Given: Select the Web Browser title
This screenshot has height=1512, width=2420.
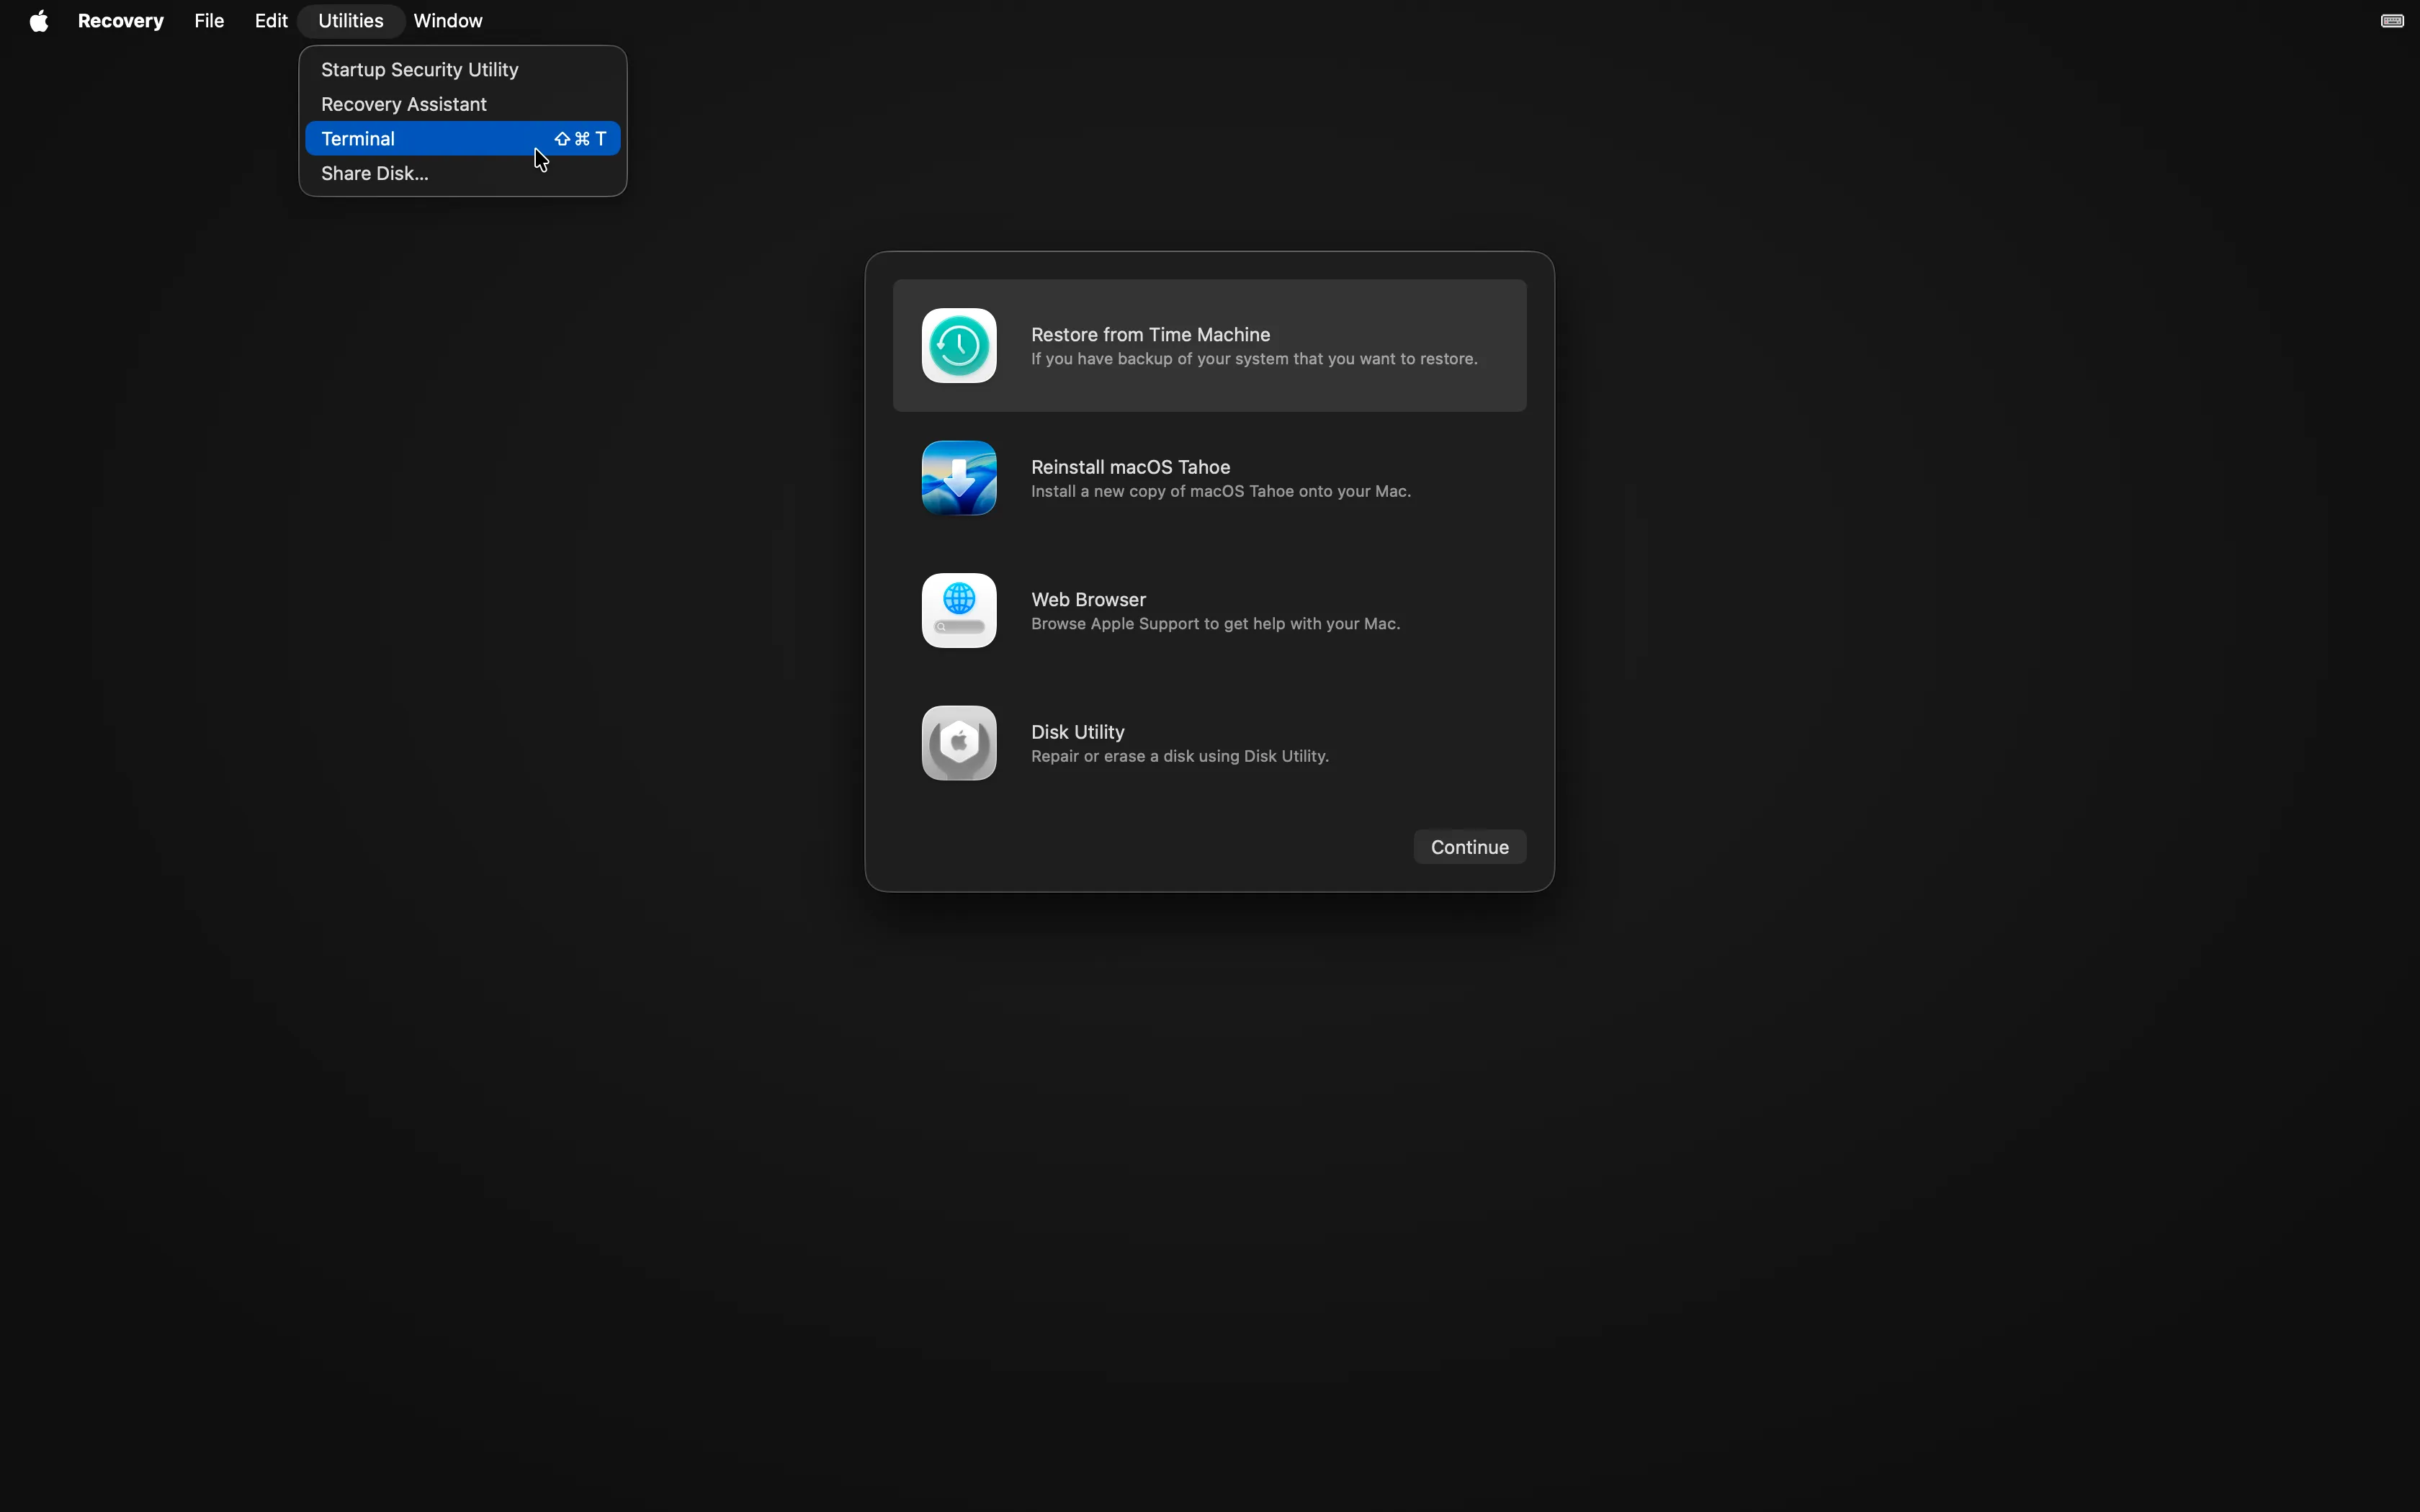Looking at the screenshot, I should point(1088,600).
